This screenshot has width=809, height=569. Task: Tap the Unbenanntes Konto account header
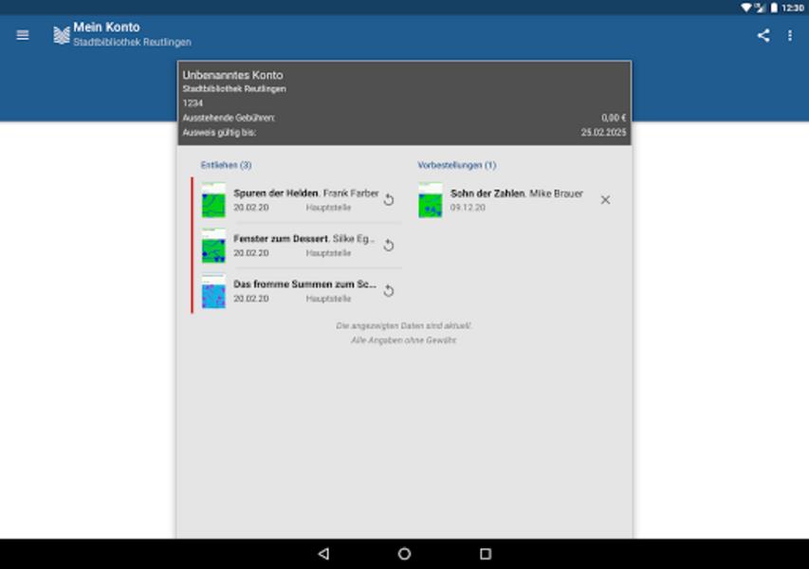pyautogui.click(x=232, y=75)
